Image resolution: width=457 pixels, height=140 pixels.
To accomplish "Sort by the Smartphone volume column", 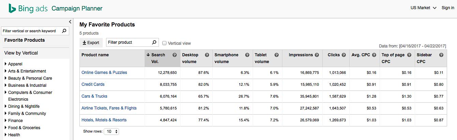I will (226, 58).
